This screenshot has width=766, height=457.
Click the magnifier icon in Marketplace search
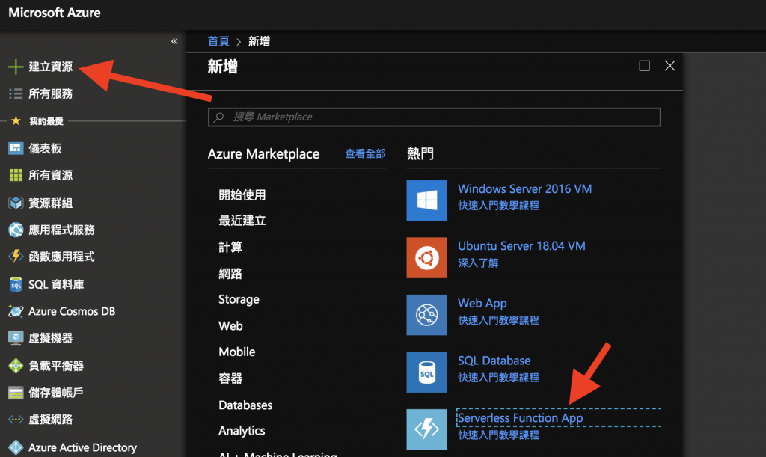click(x=219, y=117)
